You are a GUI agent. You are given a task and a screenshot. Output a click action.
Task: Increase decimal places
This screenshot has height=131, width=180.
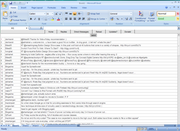pyautogui.click(x=127, y=19)
